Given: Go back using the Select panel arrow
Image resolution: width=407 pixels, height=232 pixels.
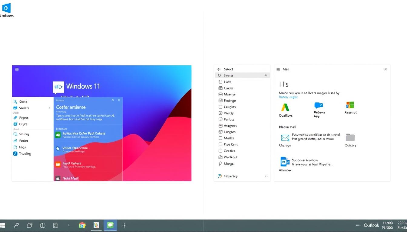Looking at the screenshot, I should (x=219, y=69).
